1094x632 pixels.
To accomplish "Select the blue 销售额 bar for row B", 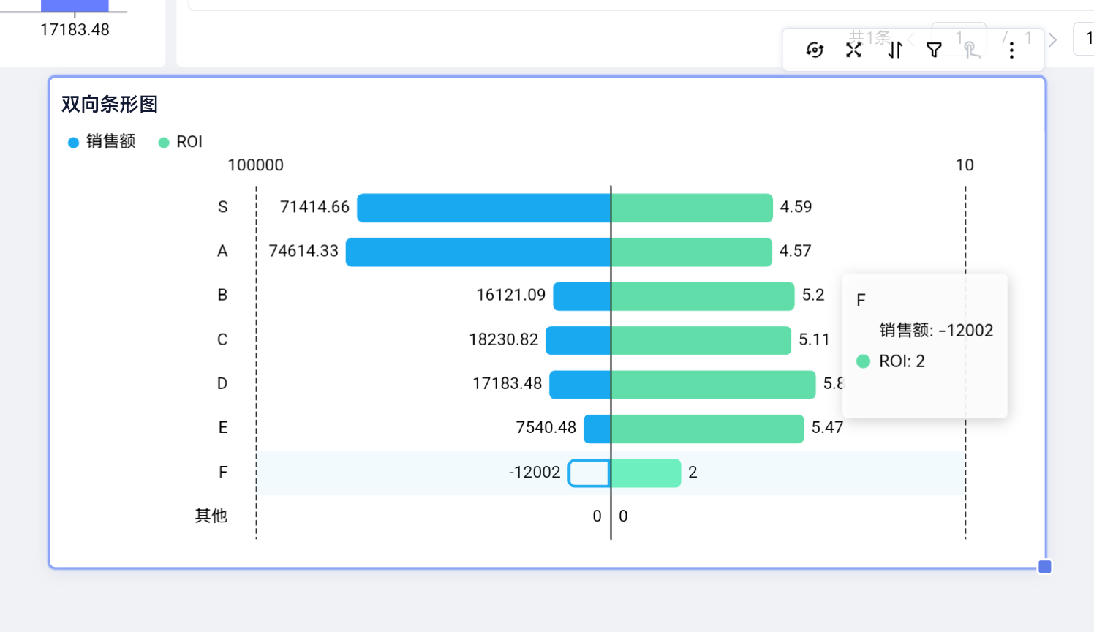I will coord(582,296).
